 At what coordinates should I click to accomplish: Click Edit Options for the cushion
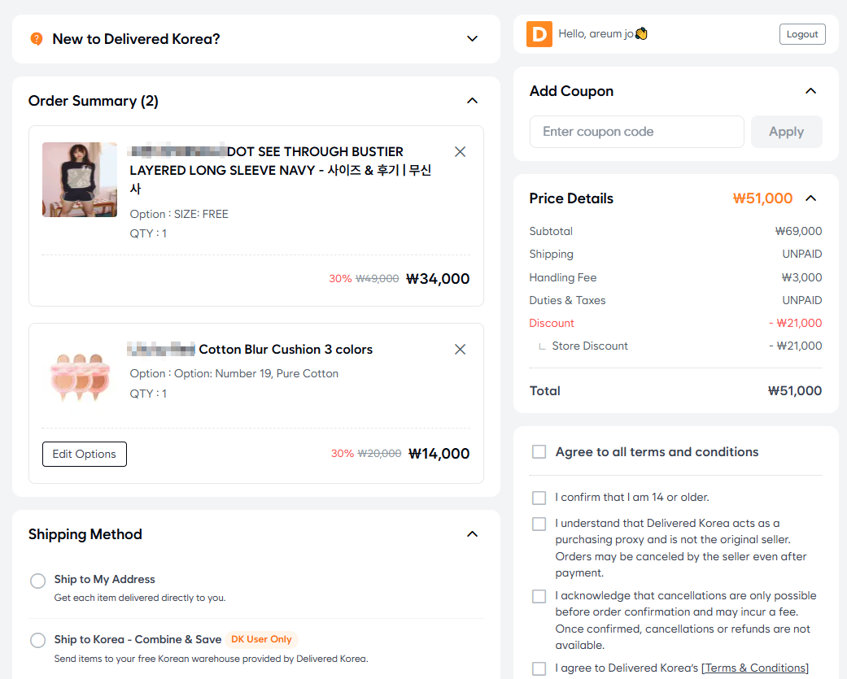click(85, 454)
